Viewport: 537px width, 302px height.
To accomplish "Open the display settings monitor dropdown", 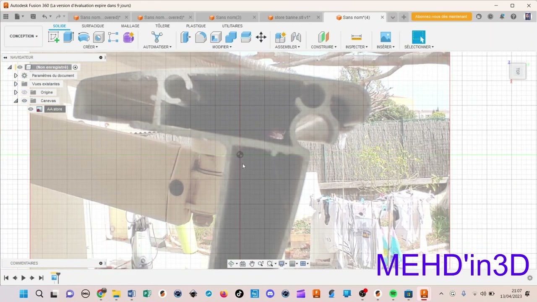I will (x=283, y=264).
